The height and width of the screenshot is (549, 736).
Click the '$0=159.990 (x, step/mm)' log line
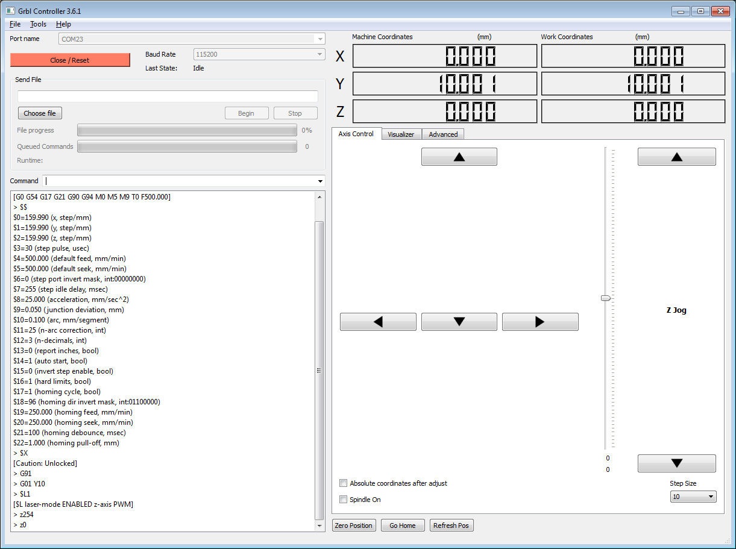pyautogui.click(x=52, y=218)
